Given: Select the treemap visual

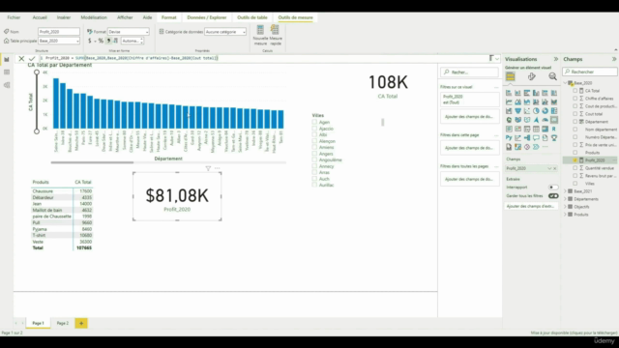Looking at the screenshot, I should tap(554, 111).
